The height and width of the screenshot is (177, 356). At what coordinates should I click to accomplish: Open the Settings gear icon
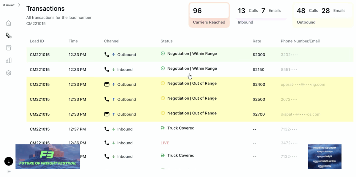(9, 73)
